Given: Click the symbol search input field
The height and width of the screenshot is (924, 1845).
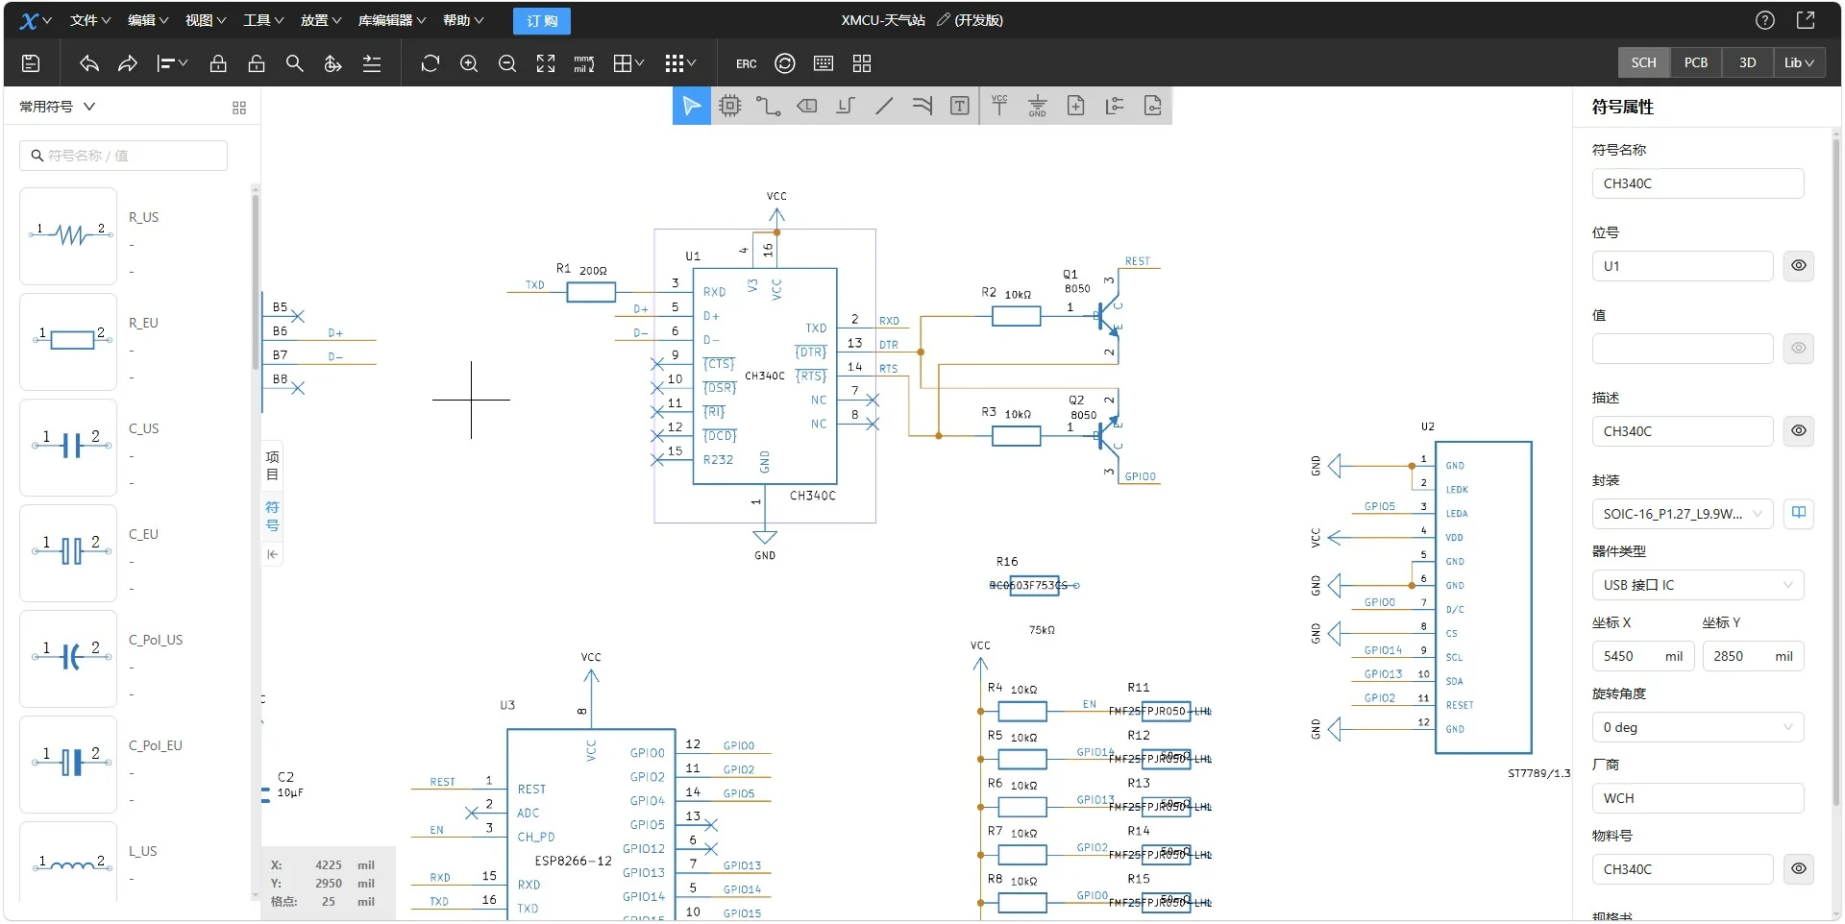Looking at the screenshot, I should point(123,156).
